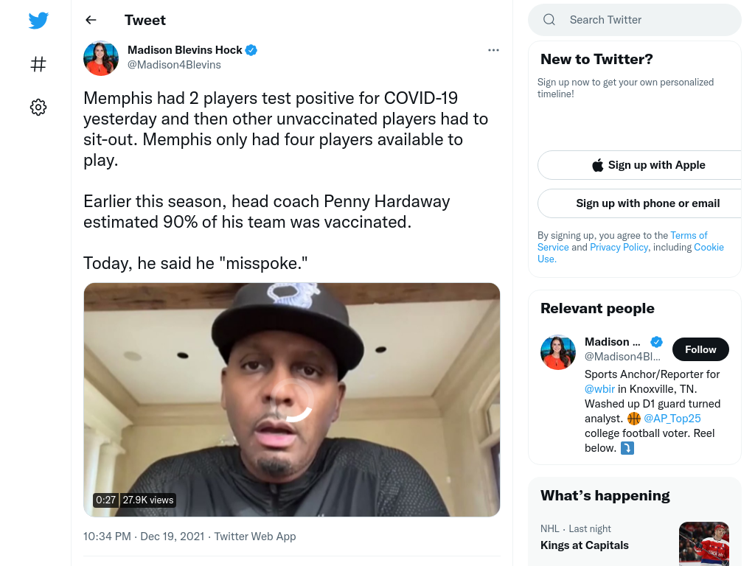
Task: Open the Privacy Policy link
Action: pos(619,247)
